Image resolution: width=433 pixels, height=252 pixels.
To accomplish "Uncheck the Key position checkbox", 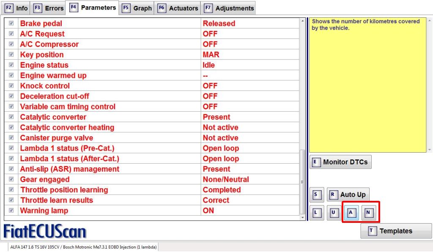I will [11, 55].
